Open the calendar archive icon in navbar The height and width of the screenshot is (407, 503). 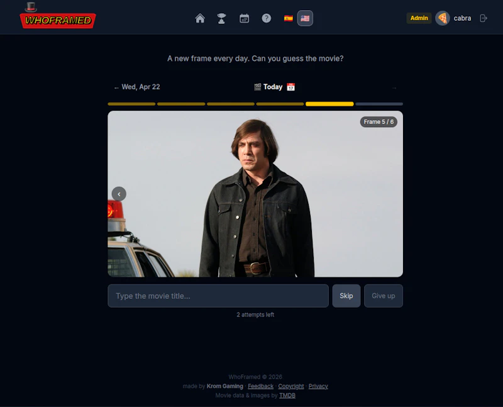[x=244, y=18]
